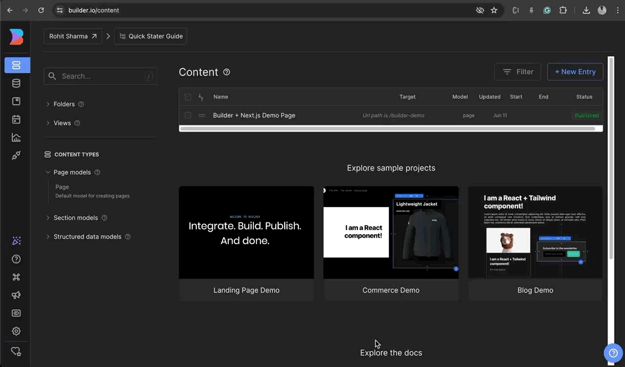
Task: Open the command shortcuts sidebar icon
Action: pyautogui.click(x=16, y=277)
